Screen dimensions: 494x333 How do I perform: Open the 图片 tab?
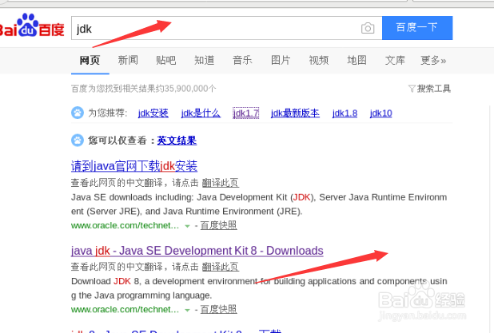pos(281,60)
